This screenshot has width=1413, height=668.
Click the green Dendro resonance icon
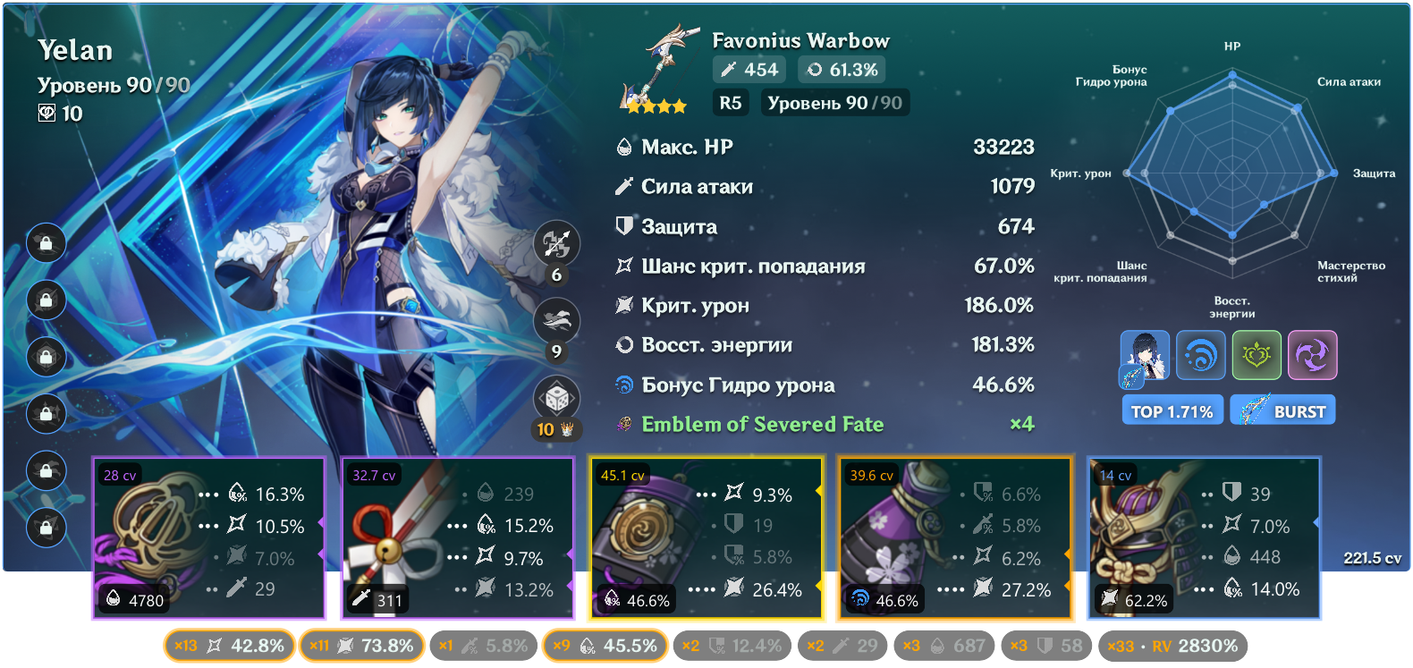tap(1256, 355)
